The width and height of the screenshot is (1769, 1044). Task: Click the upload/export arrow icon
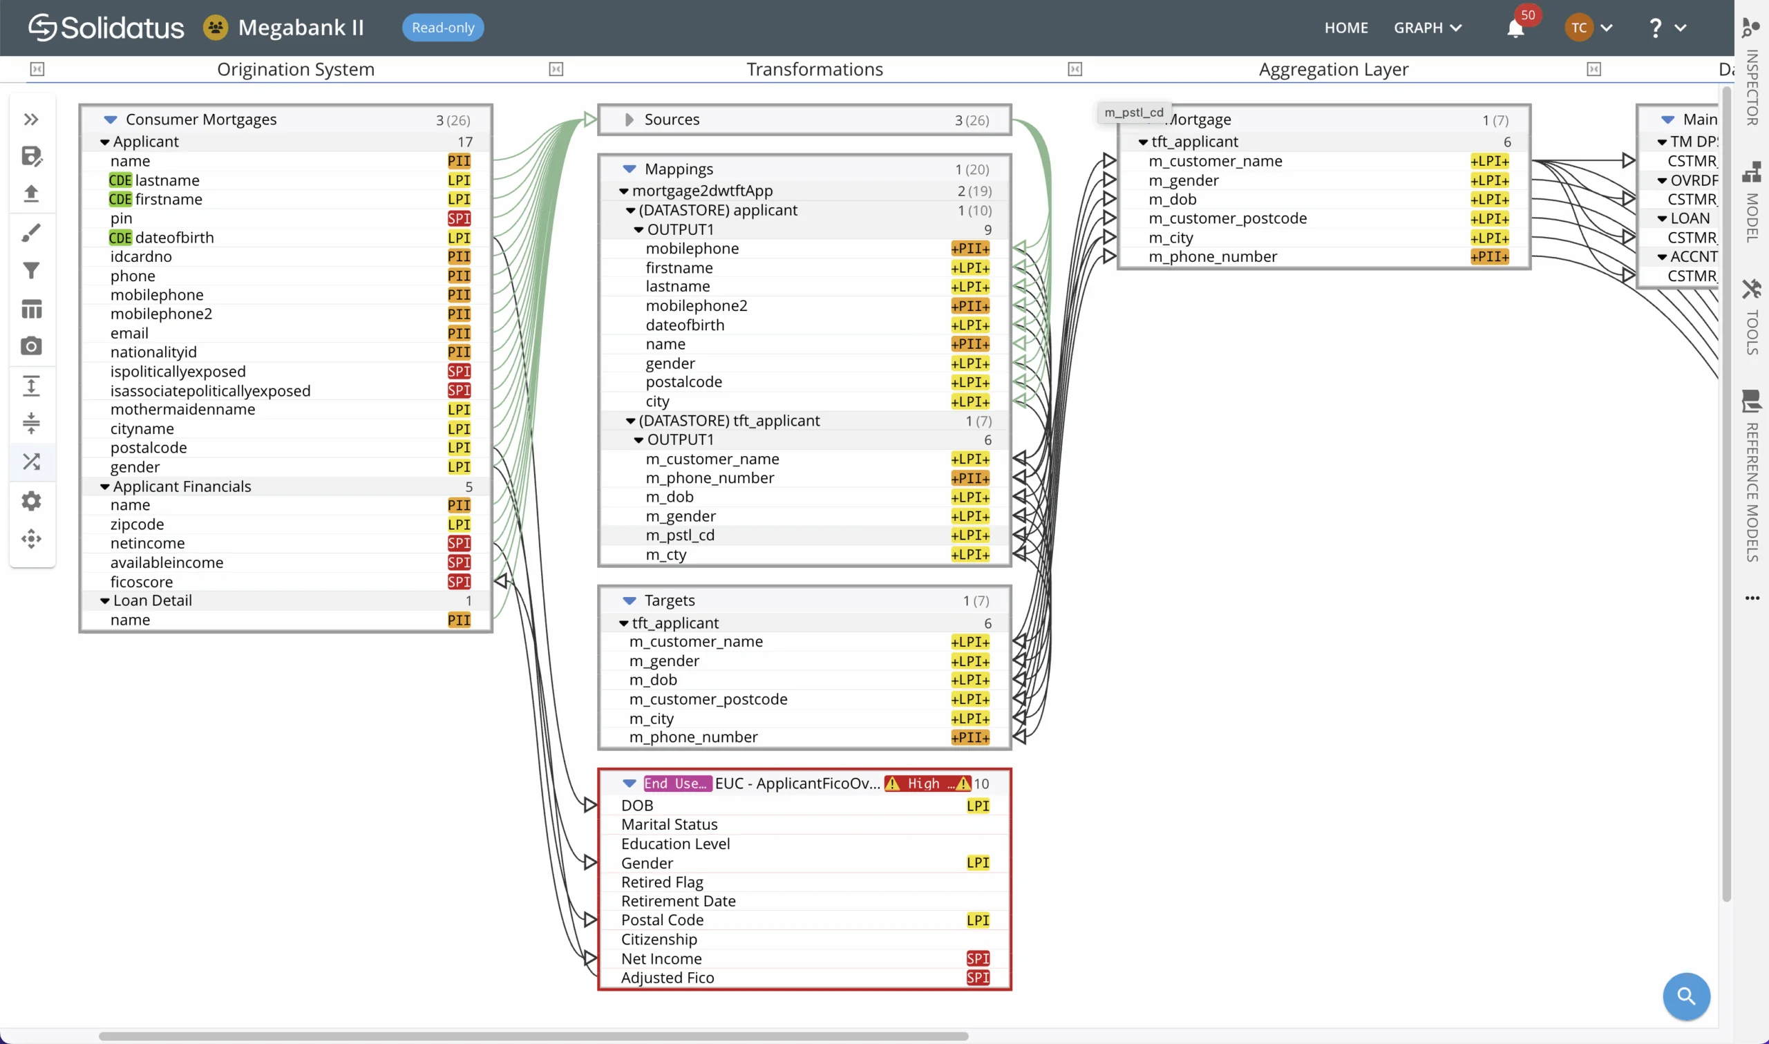[x=31, y=193]
